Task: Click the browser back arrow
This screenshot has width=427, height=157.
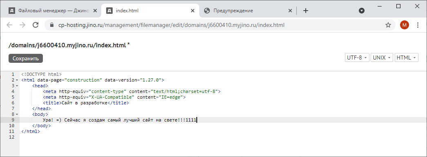Action: 9,25
